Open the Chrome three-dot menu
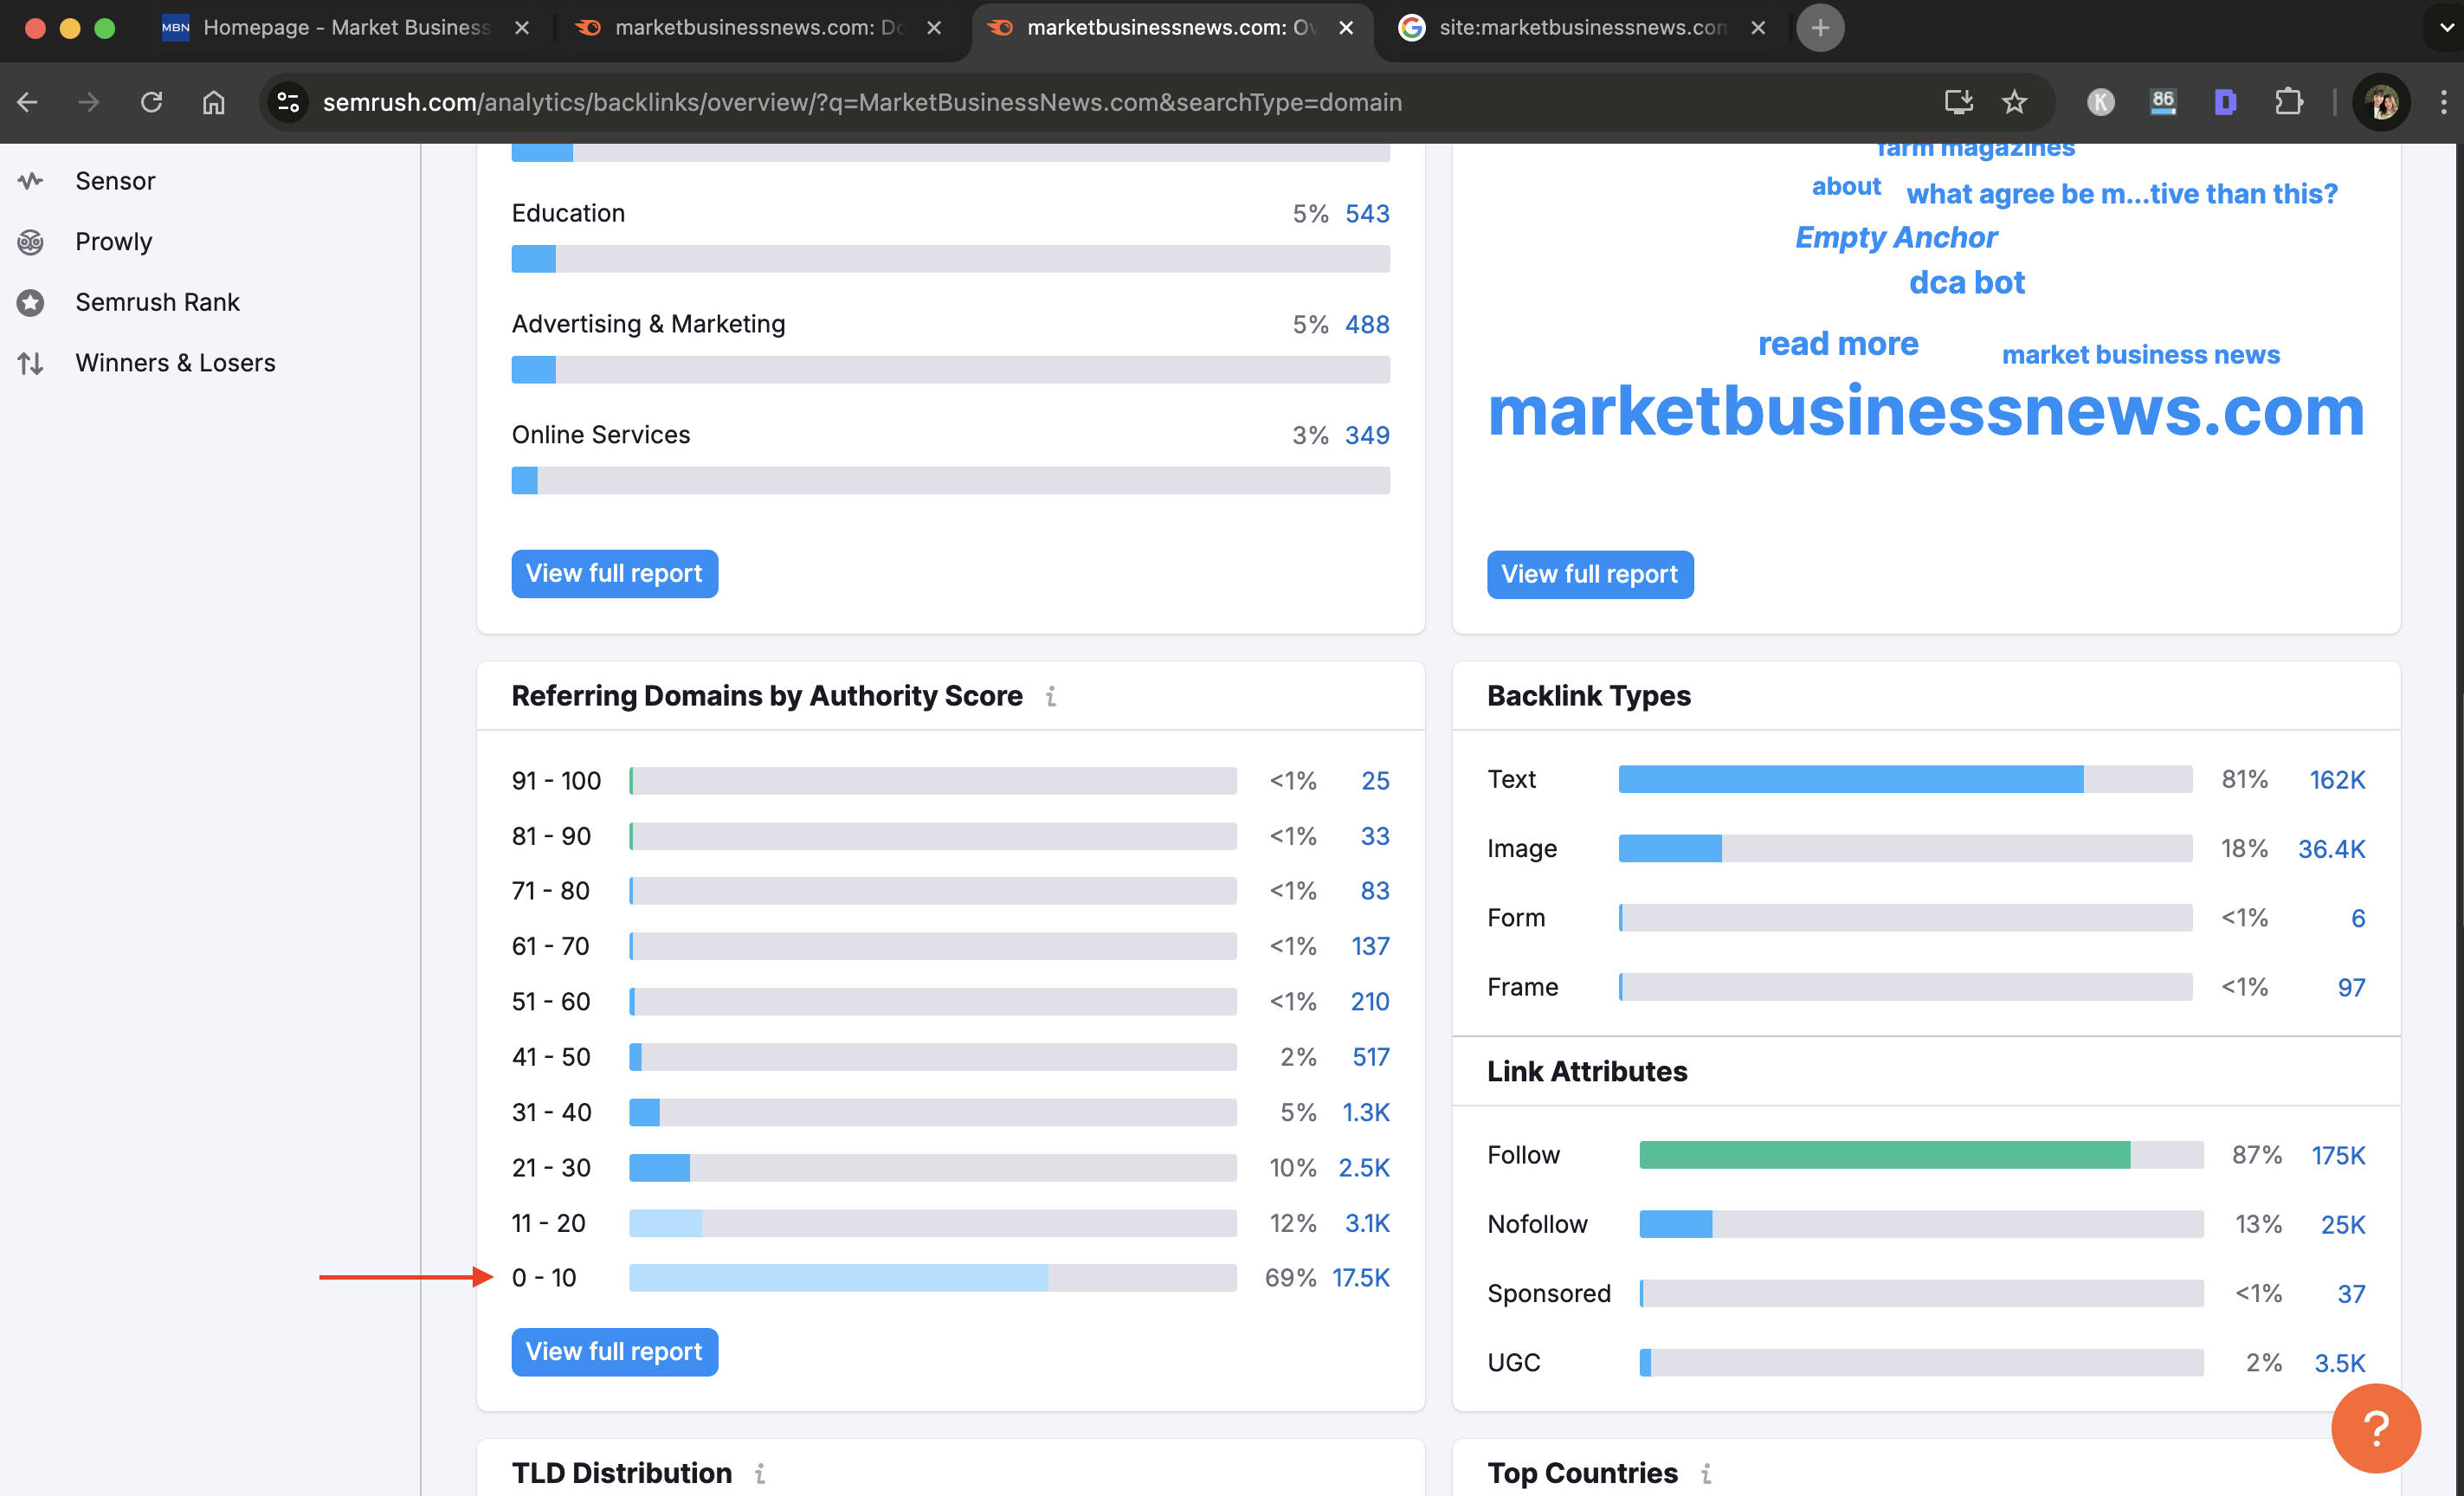 (x=2443, y=102)
